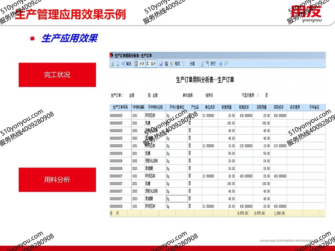This screenshot has height=251, width=335.
Task: Click the 分组 grouping toolbar button
Action: coord(192,64)
